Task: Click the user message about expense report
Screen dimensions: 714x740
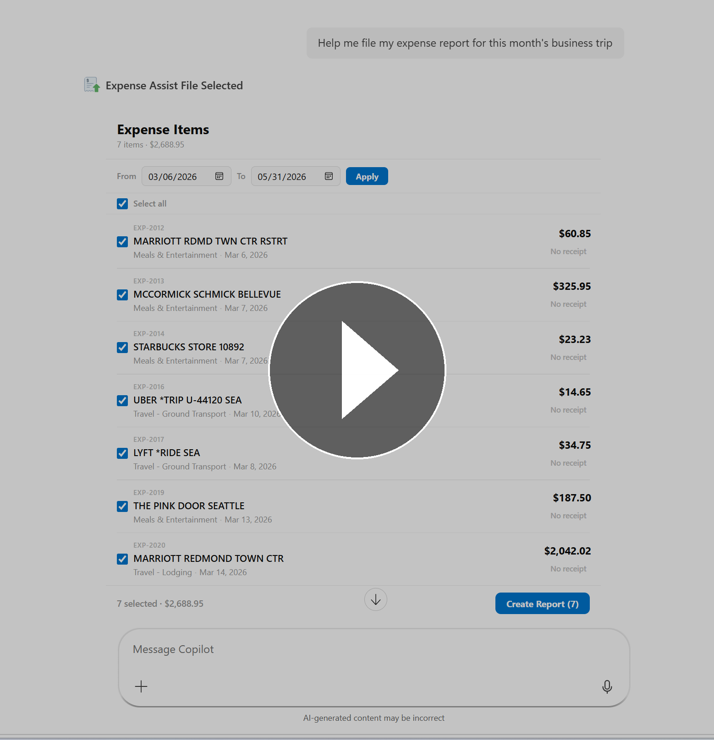Action: 465,43
